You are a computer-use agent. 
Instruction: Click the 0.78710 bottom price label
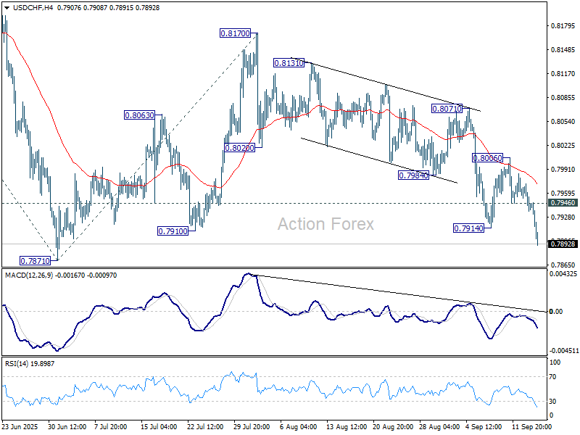35,260
